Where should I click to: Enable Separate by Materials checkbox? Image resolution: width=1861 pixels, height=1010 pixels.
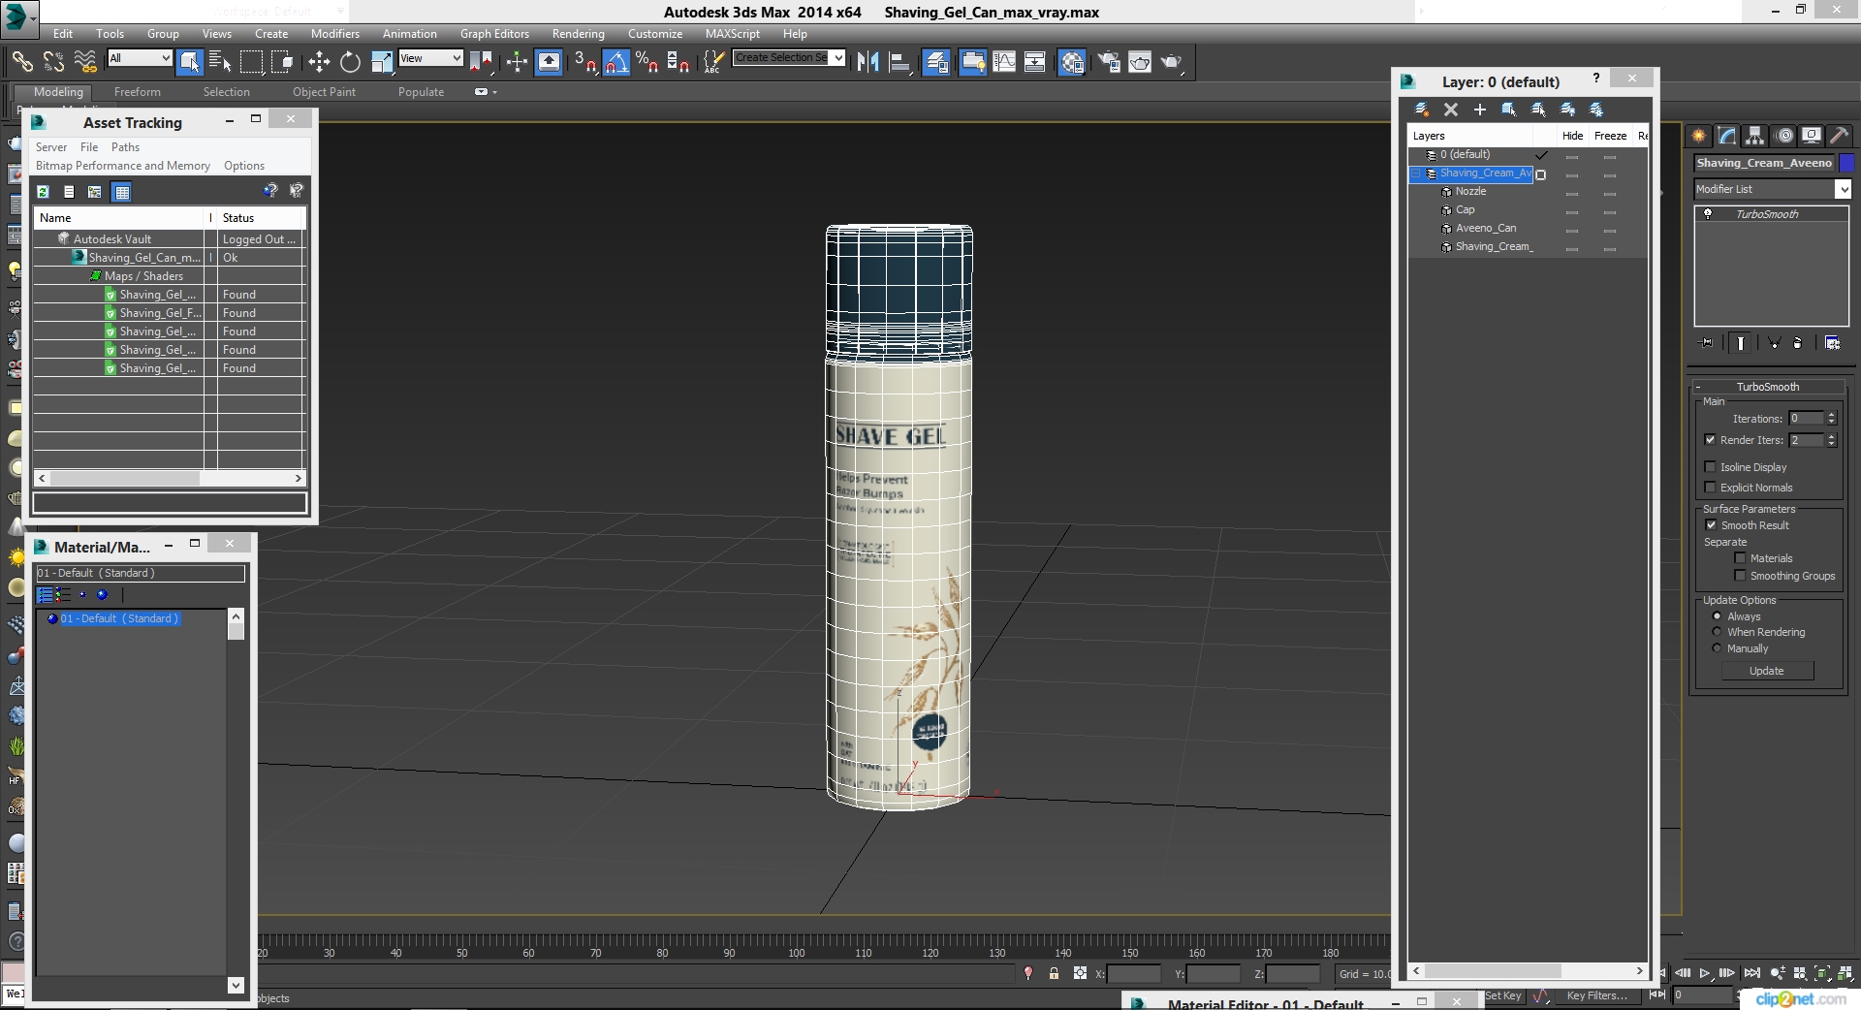pyautogui.click(x=1740, y=558)
